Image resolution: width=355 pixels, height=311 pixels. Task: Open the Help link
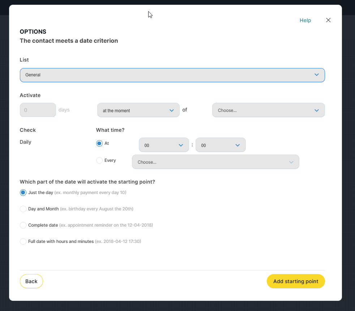click(305, 20)
